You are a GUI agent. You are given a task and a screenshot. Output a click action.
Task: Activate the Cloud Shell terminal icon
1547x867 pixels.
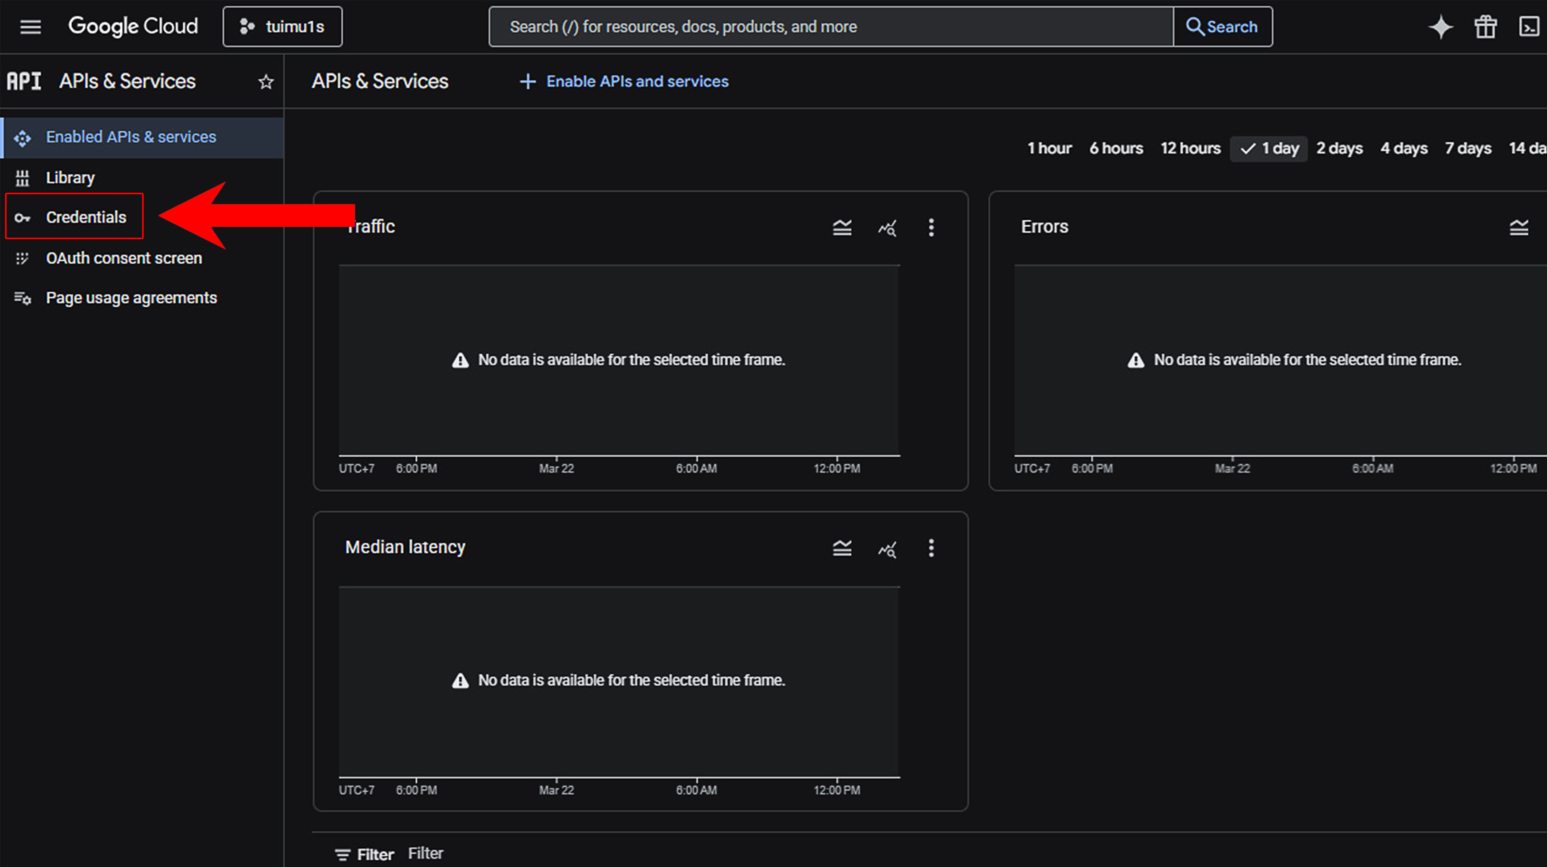pyautogui.click(x=1528, y=27)
